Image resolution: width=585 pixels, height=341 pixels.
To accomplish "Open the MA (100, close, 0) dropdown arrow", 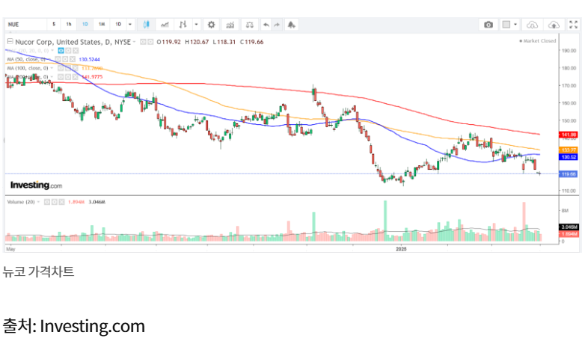I will 52,68.
